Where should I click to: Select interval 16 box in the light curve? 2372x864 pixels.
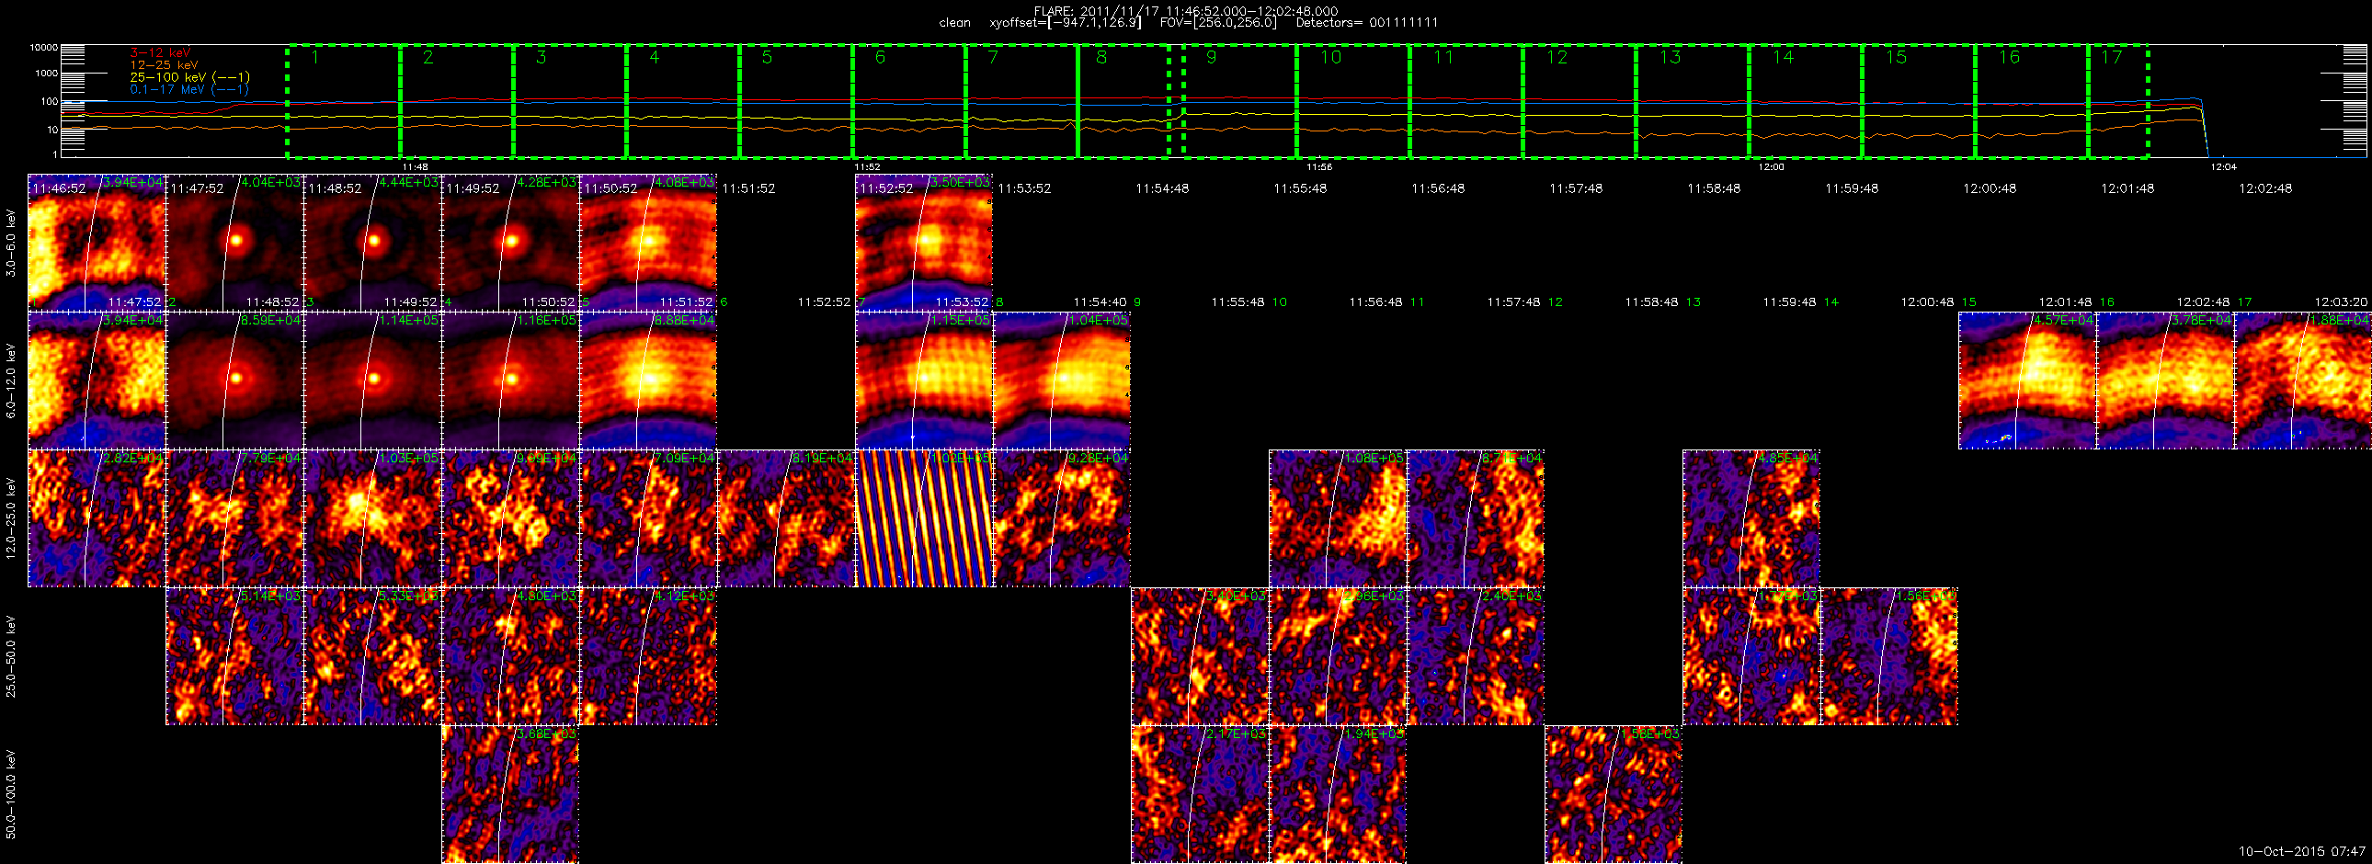coord(2031,100)
